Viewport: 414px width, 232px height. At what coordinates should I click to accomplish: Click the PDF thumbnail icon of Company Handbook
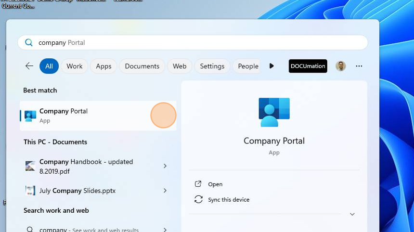[30, 166]
